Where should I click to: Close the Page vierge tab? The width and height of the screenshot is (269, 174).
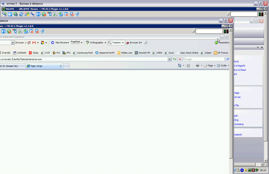pos(61,66)
